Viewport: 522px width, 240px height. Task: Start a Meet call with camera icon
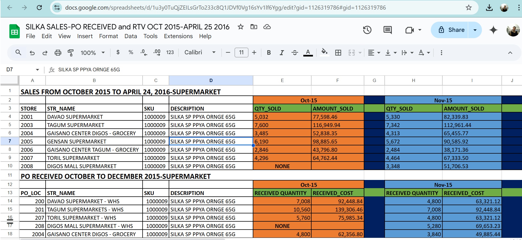[x=409, y=30]
